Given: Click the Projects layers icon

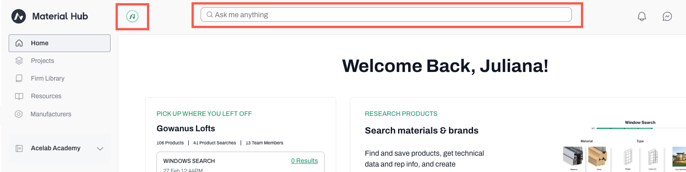Looking at the screenshot, I should click(19, 61).
